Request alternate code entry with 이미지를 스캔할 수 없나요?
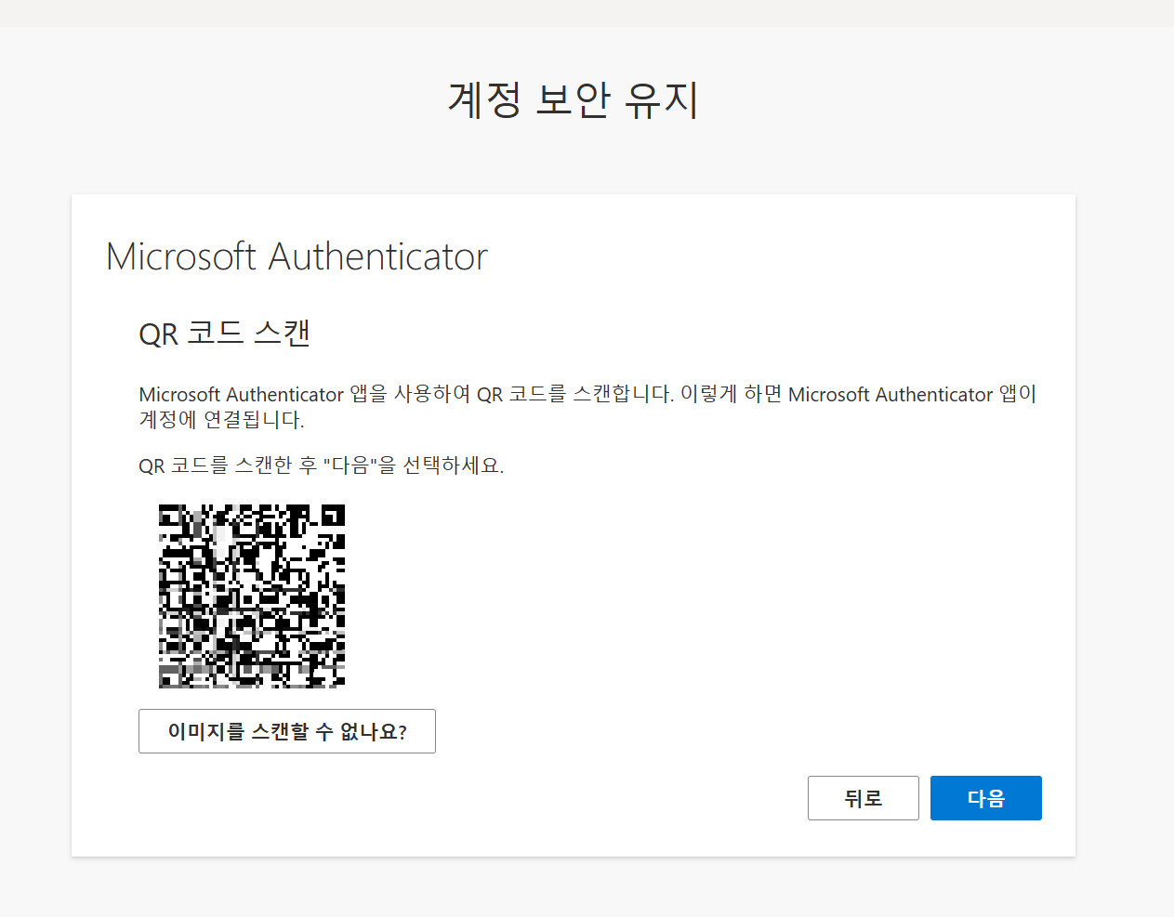The height and width of the screenshot is (917, 1174). tap(286, 731)
